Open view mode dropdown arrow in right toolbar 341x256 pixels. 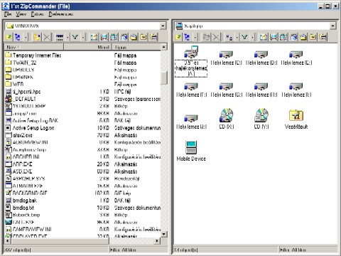(x=237, y=37)
